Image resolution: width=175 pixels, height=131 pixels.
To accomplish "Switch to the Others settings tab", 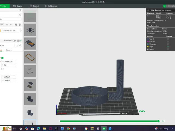I will point(8,50).
